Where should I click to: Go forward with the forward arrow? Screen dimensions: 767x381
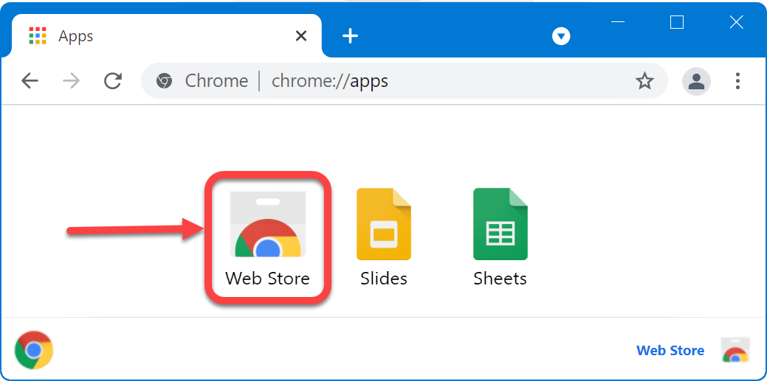pos(72,81)
